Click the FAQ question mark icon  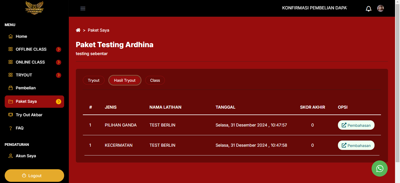[x=11, y=128]
